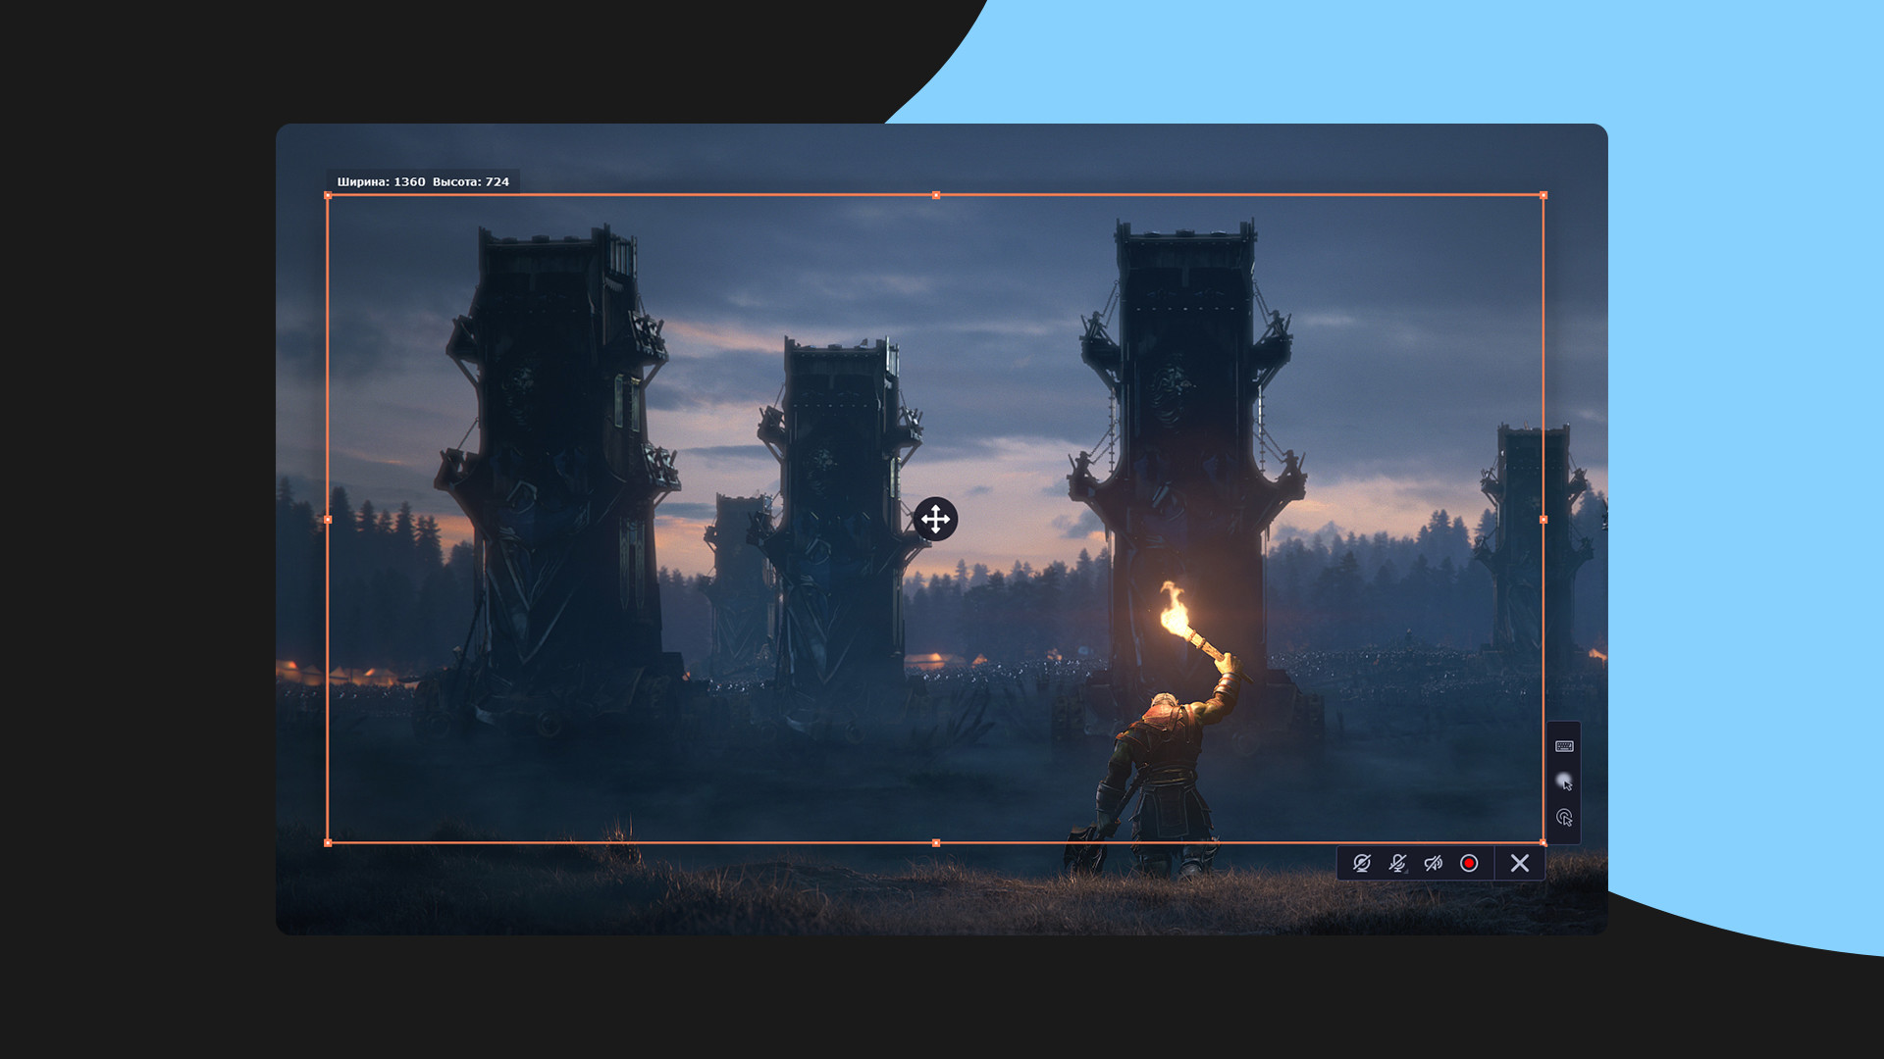Click the right-middle resize handle
Screen dimensions: 1884x1059
click(x=1544, y=520)
